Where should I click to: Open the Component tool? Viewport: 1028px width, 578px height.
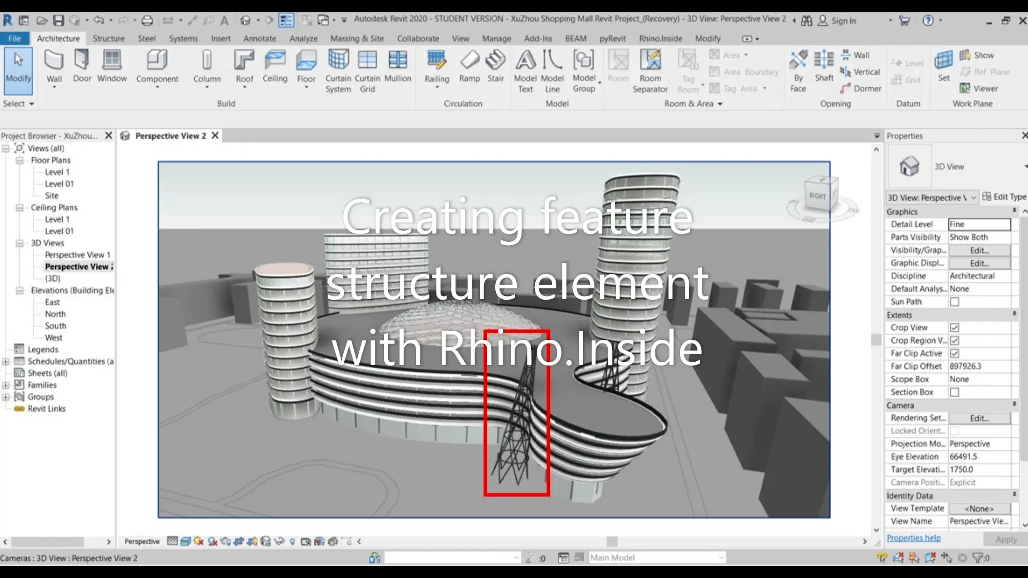[157, 68]
